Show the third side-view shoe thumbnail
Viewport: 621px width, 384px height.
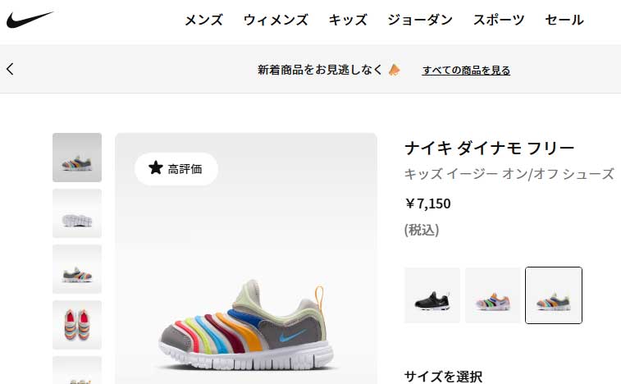pyautogui.click(x=77, y=269)
